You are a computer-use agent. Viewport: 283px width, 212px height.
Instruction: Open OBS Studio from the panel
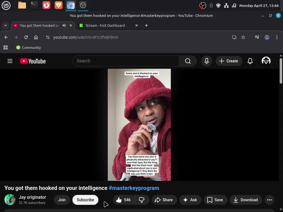tap(83, 5)
